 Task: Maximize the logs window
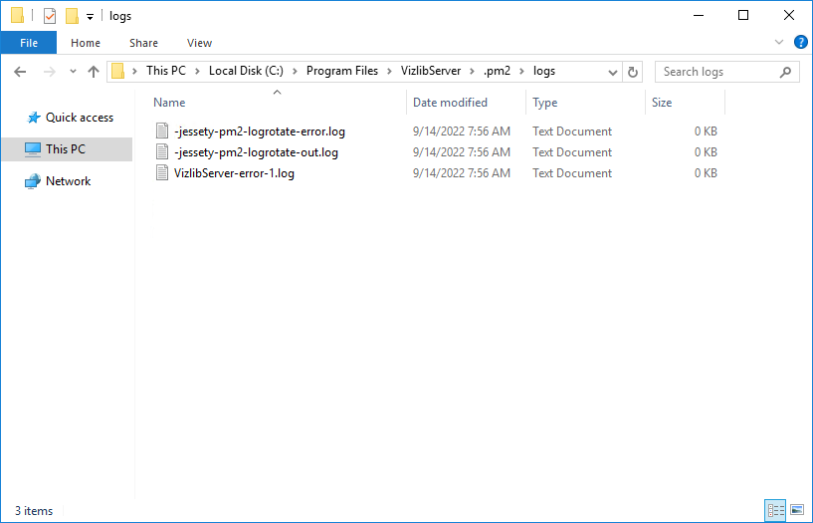point(743,16)
